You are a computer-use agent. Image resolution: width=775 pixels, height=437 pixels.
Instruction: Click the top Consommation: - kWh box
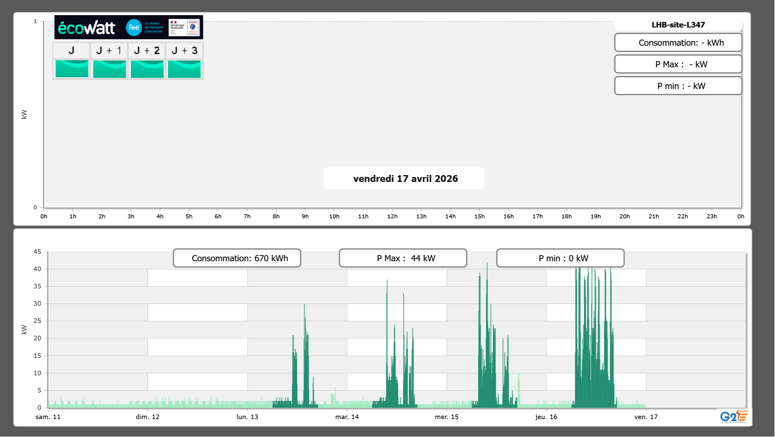(x=678, y=43)
